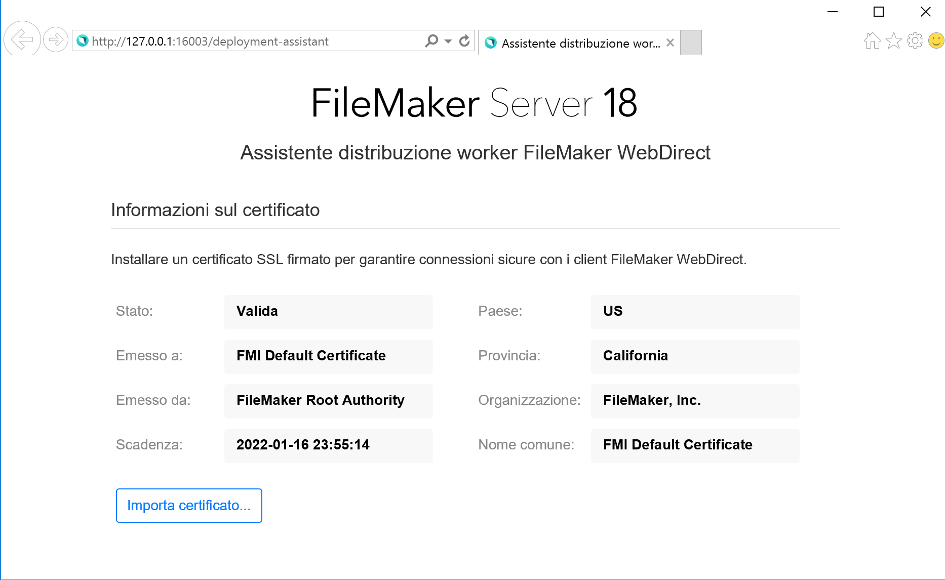Image resolution: width=945 pixels, height=580 pixels.
Task: Select Organizzazione value FileMaker, Inc.
Action: [x=695, y=401]
